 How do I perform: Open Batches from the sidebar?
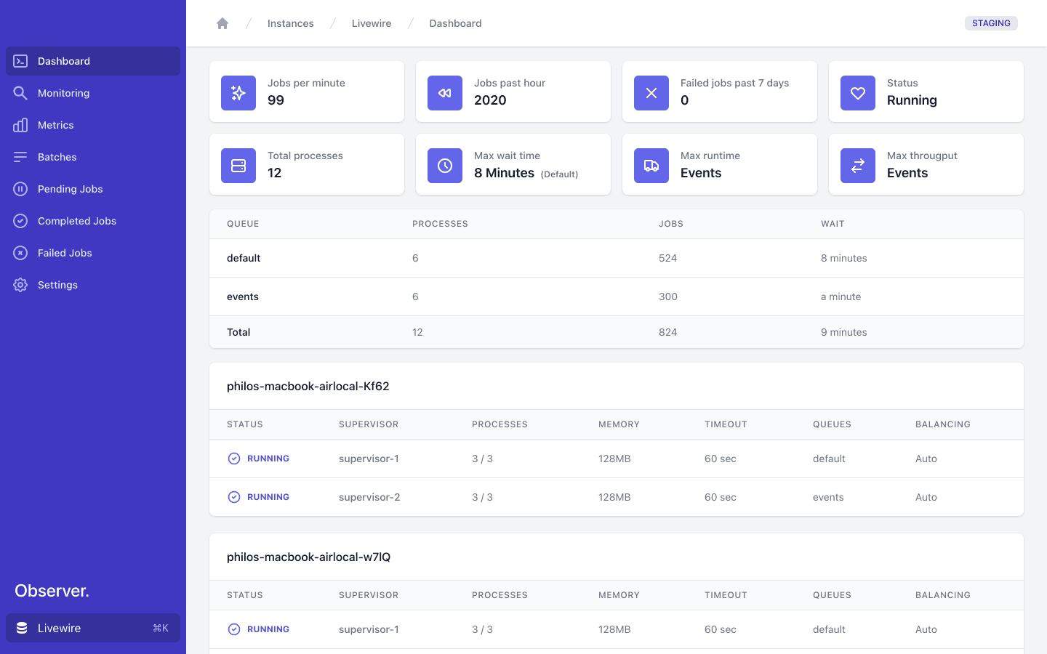[x=57, y=157]
